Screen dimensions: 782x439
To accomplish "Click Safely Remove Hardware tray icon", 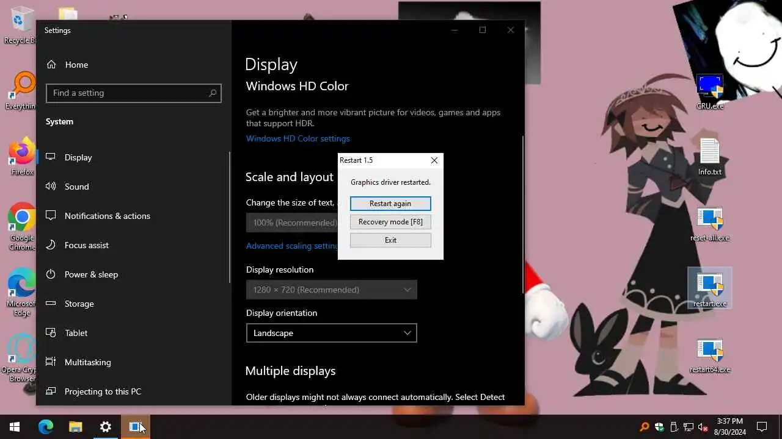I will click(674, 427).
